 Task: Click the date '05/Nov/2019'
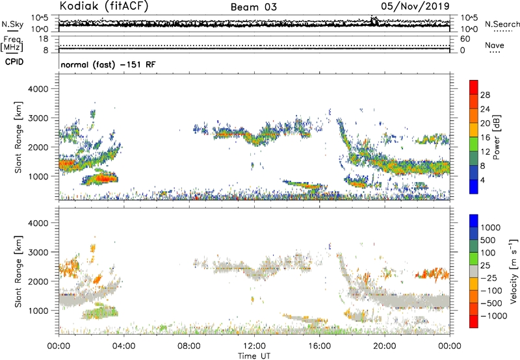point(415,6)
